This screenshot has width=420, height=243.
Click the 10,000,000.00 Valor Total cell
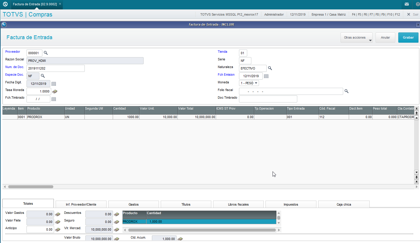pos(197,117)
